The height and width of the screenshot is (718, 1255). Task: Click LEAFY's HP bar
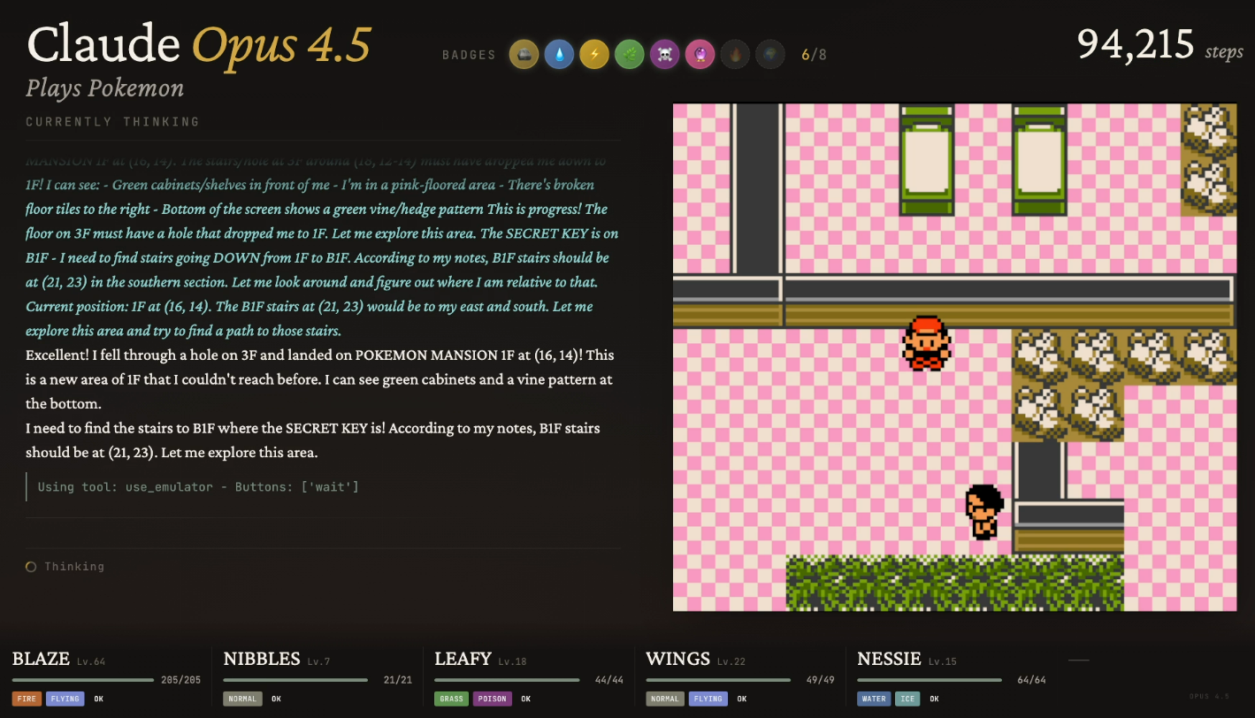click(x=507, y=680)
